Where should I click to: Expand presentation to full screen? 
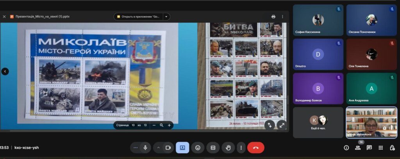[282, 125]
